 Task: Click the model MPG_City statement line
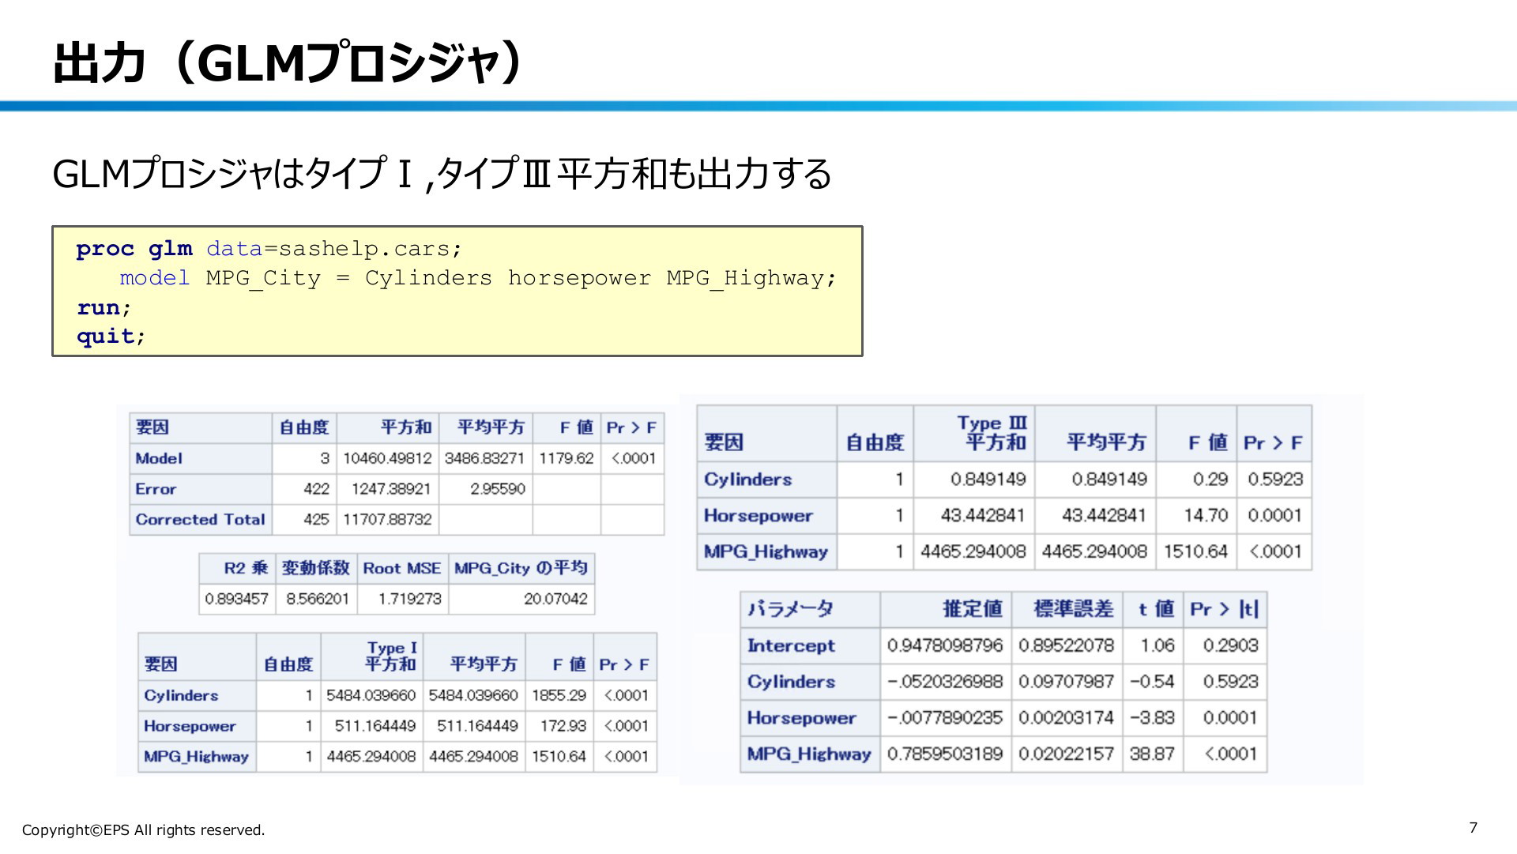[x=477, y=278]
